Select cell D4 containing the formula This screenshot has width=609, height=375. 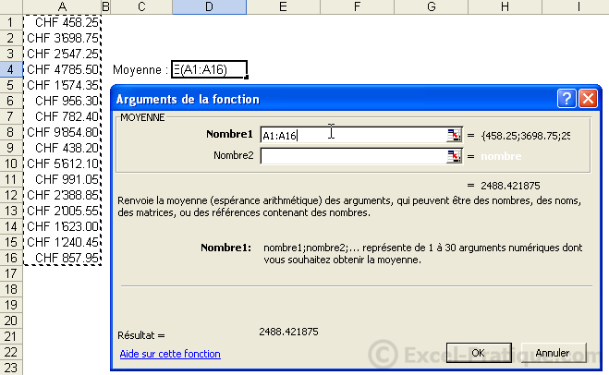209,69
